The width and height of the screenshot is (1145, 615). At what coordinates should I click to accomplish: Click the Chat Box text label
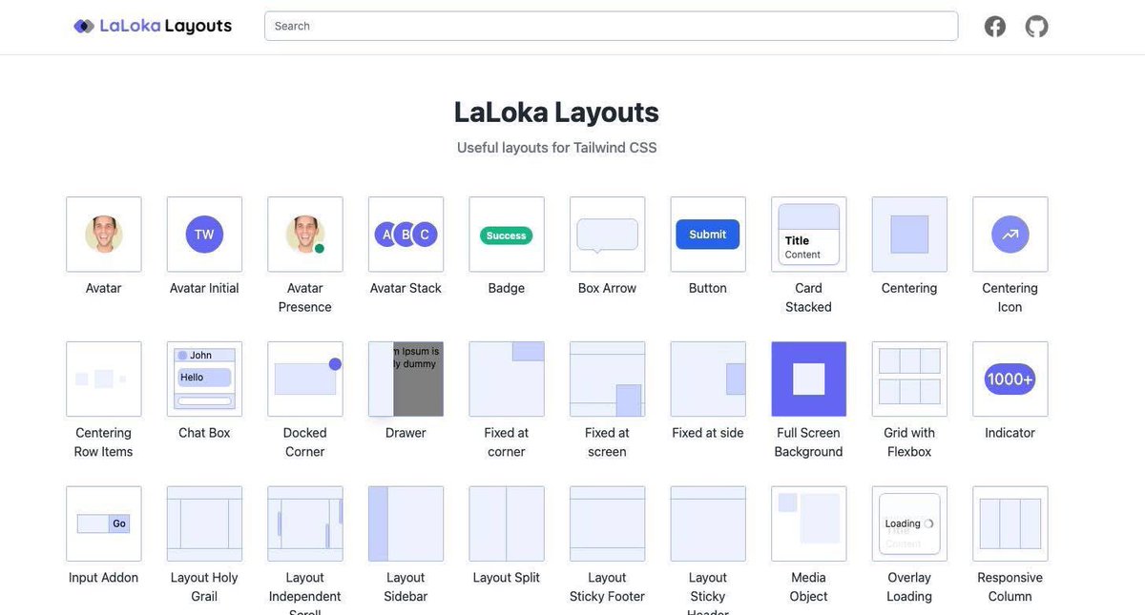(x=204, y=433)
